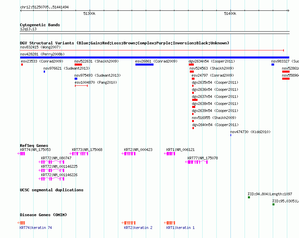The image size is (299, 238).
Task: Select UCSC segmental duplications track title
Action: point(52,190)
